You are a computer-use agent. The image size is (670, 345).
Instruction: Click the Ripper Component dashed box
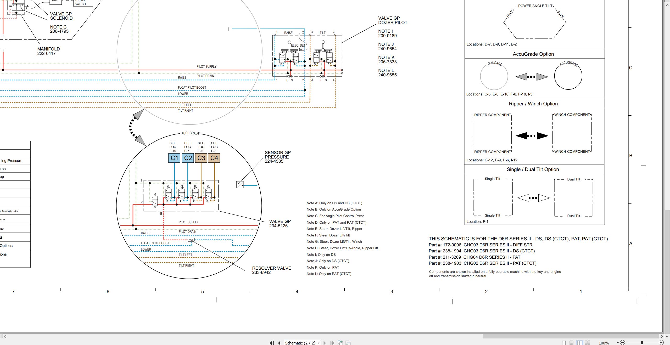click(492, 133)
